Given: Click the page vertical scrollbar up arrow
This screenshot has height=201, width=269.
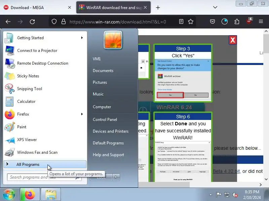Looking at the screenshot, I should tap(266, 31).
